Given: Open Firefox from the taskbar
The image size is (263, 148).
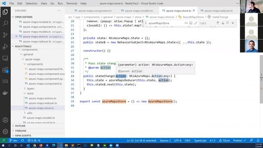Looking at the screenshot, I should (41, 146).
